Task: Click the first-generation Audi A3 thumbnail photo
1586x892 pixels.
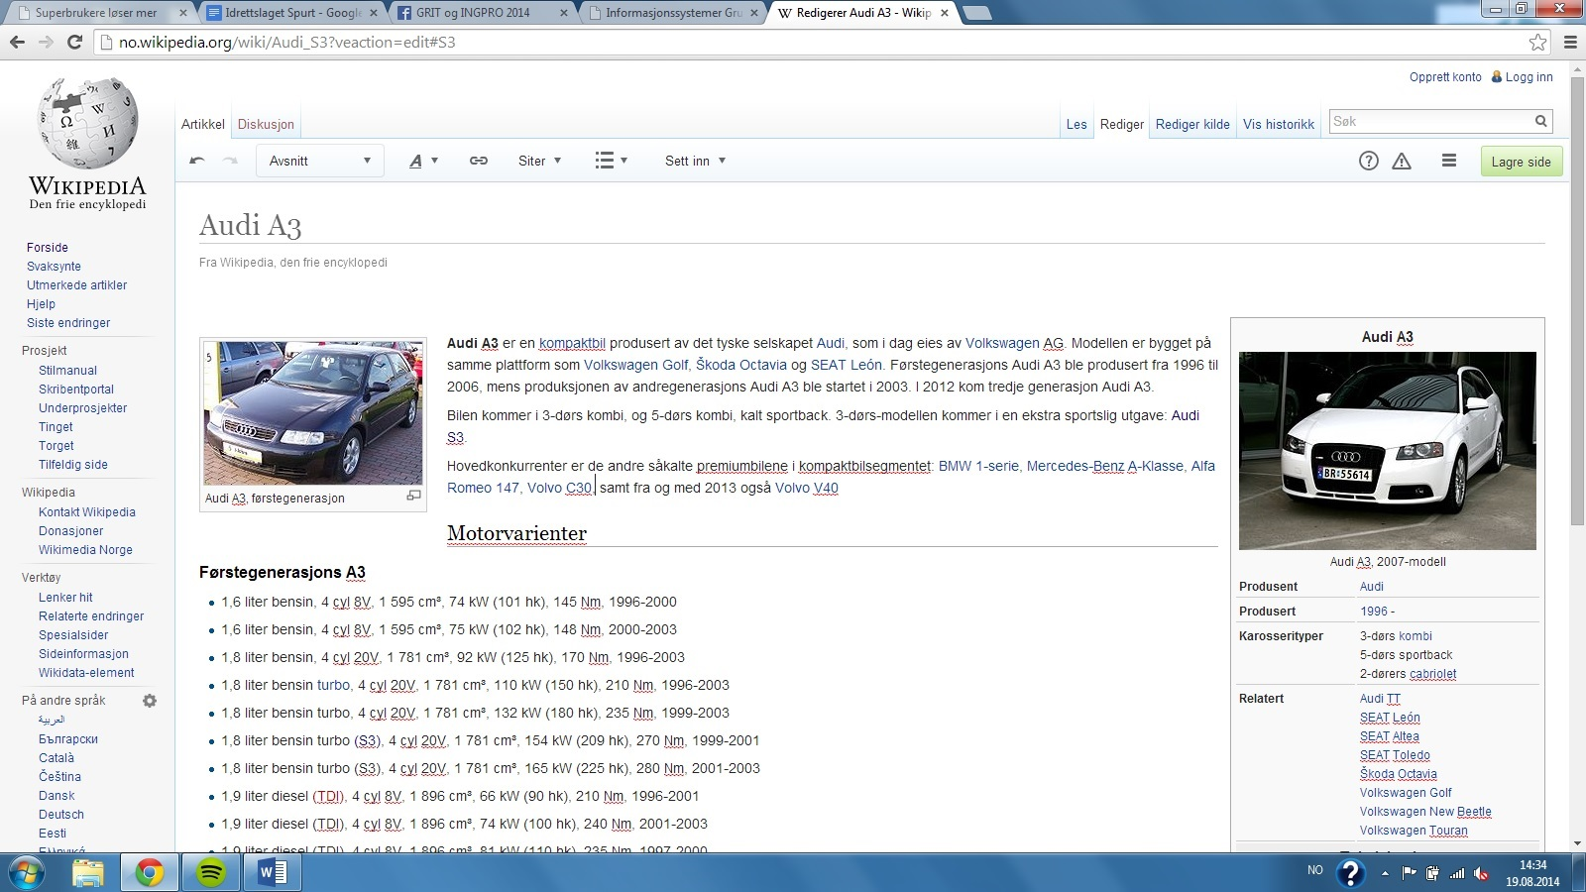Action: 313,412
